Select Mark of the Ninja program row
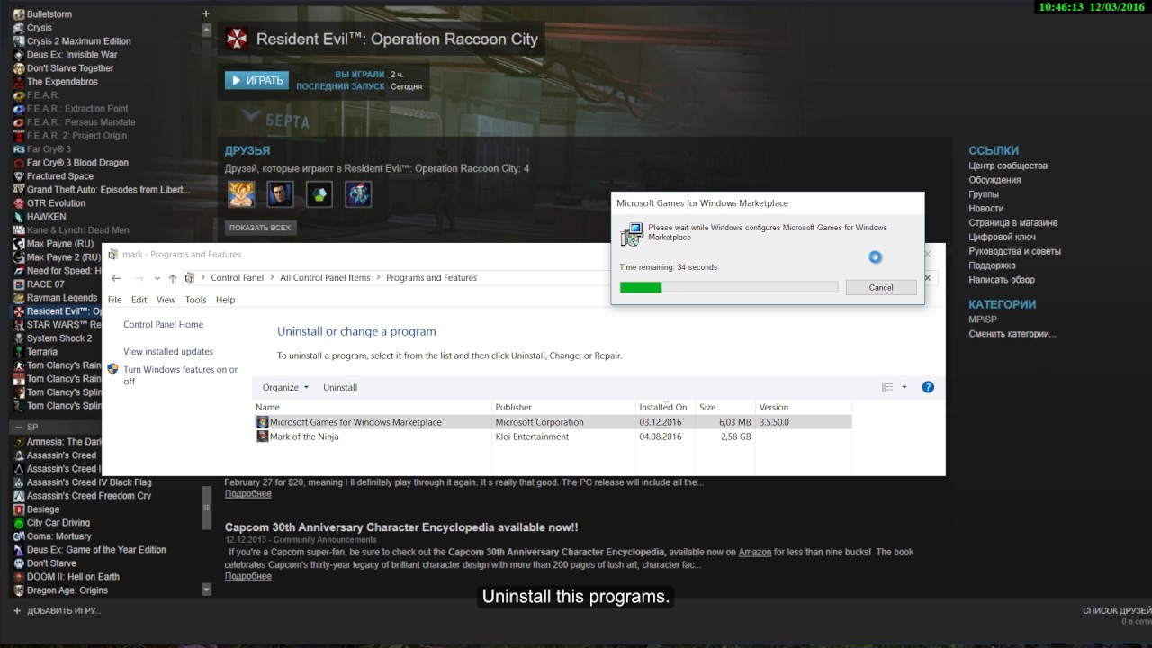1152x648 pixels. 553,436
